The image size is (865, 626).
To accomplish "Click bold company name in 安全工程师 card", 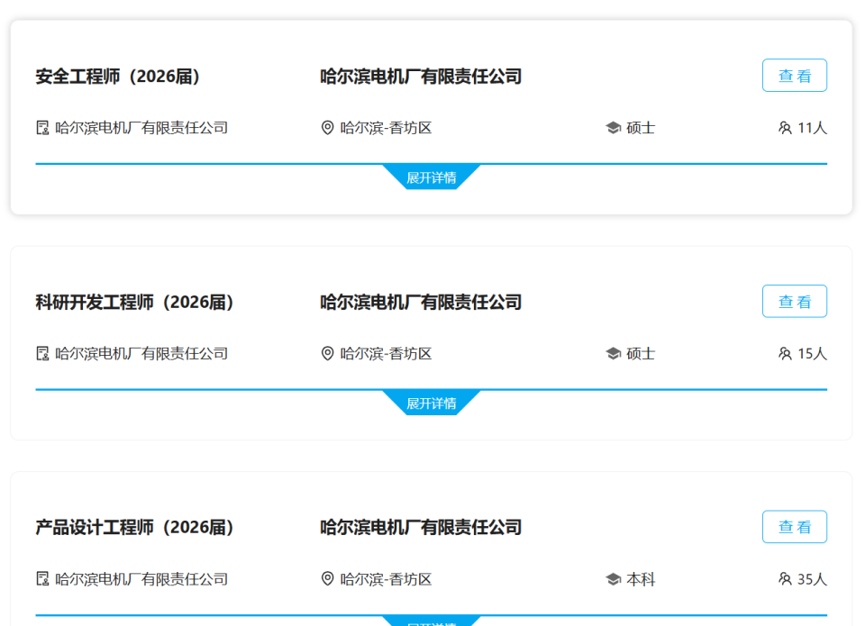I will click(x=421, y=77).
